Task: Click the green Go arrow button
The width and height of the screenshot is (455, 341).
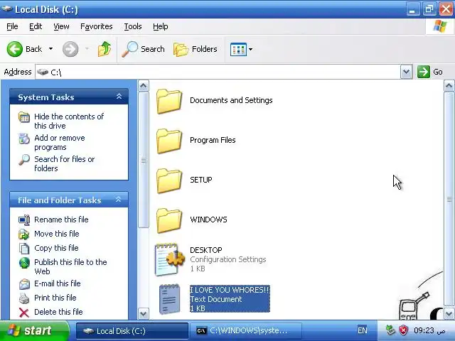Action: coord(424,72)
